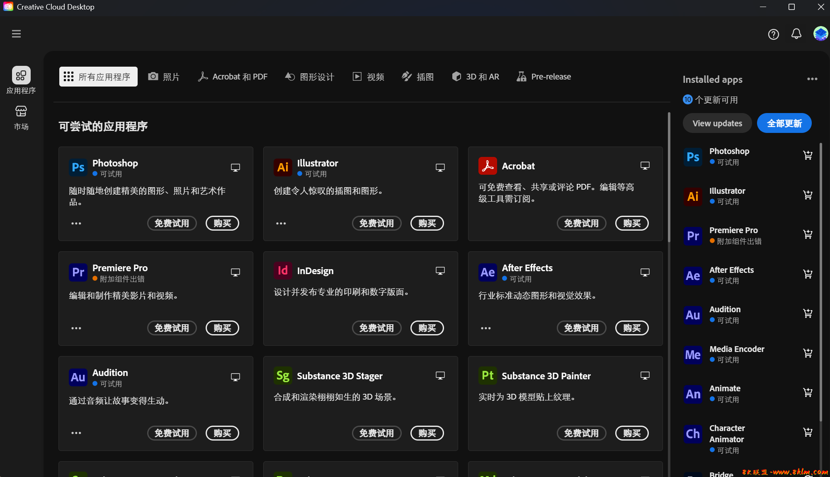Open the account profile avatar

coord(820,34)
